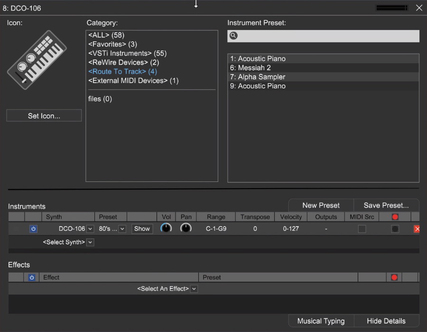Pick the <External MIDI Devices> (1) category
Viewport: 427px width, 332px height.
pos(133,81)
